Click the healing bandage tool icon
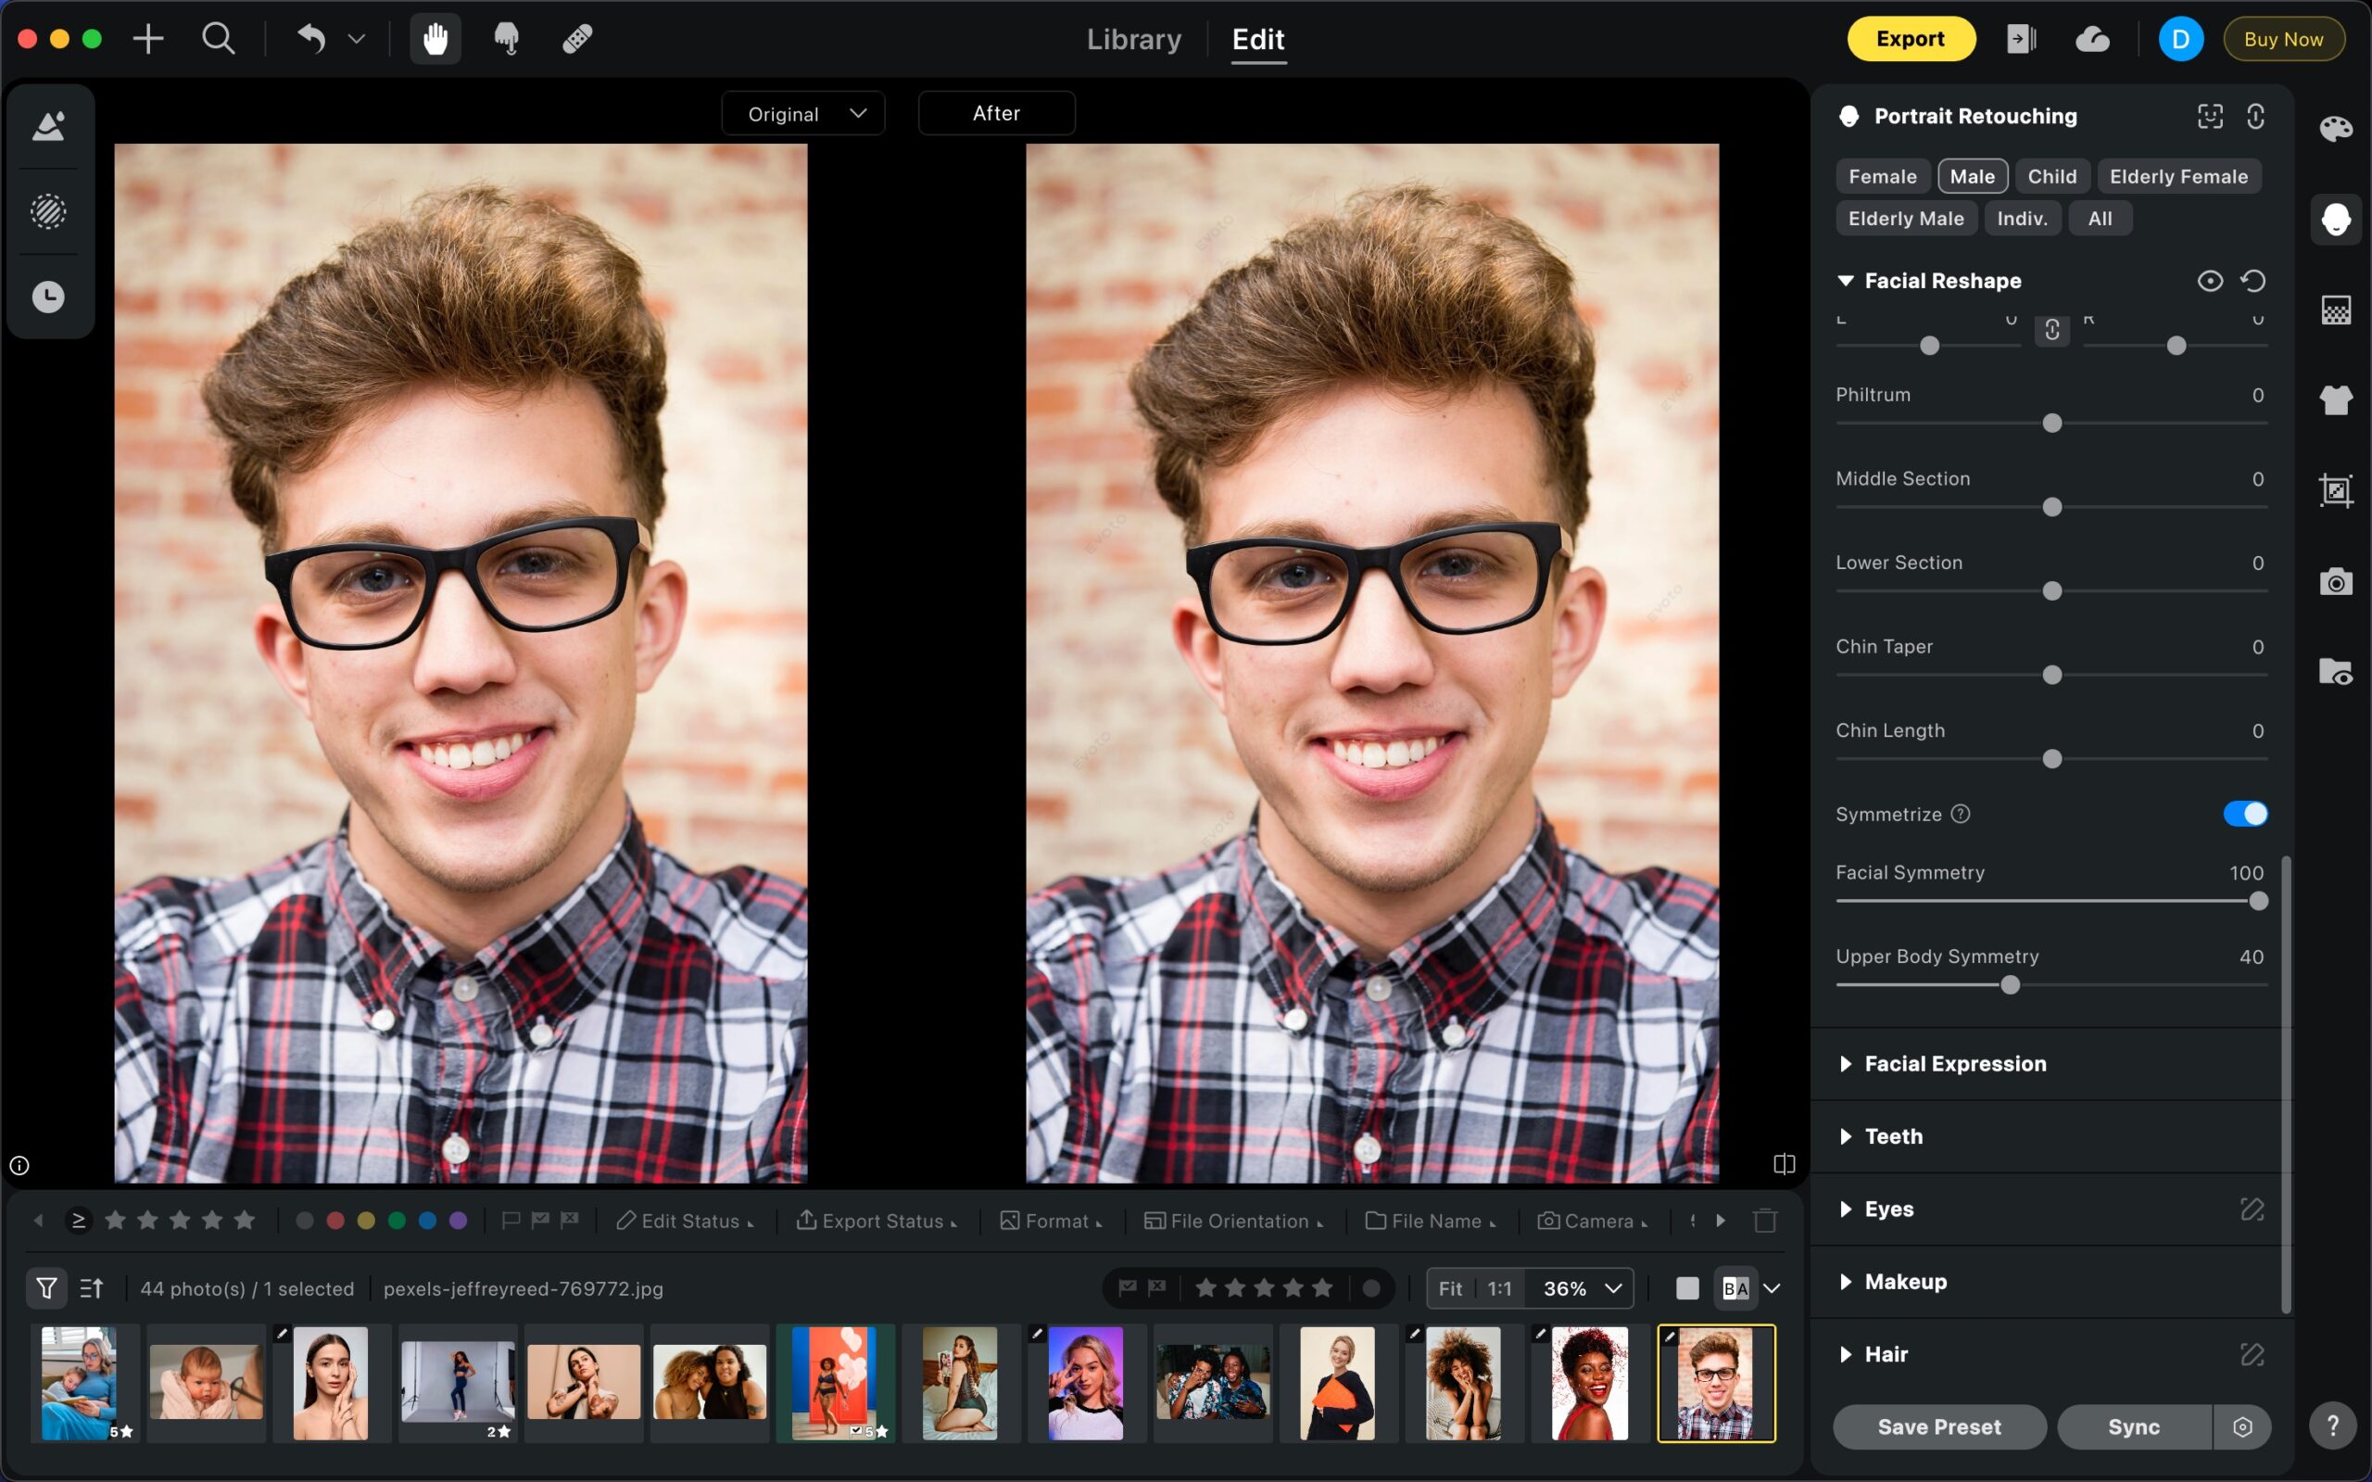Viewport: 2372px width, 1482px height. [x=577, y=39]
